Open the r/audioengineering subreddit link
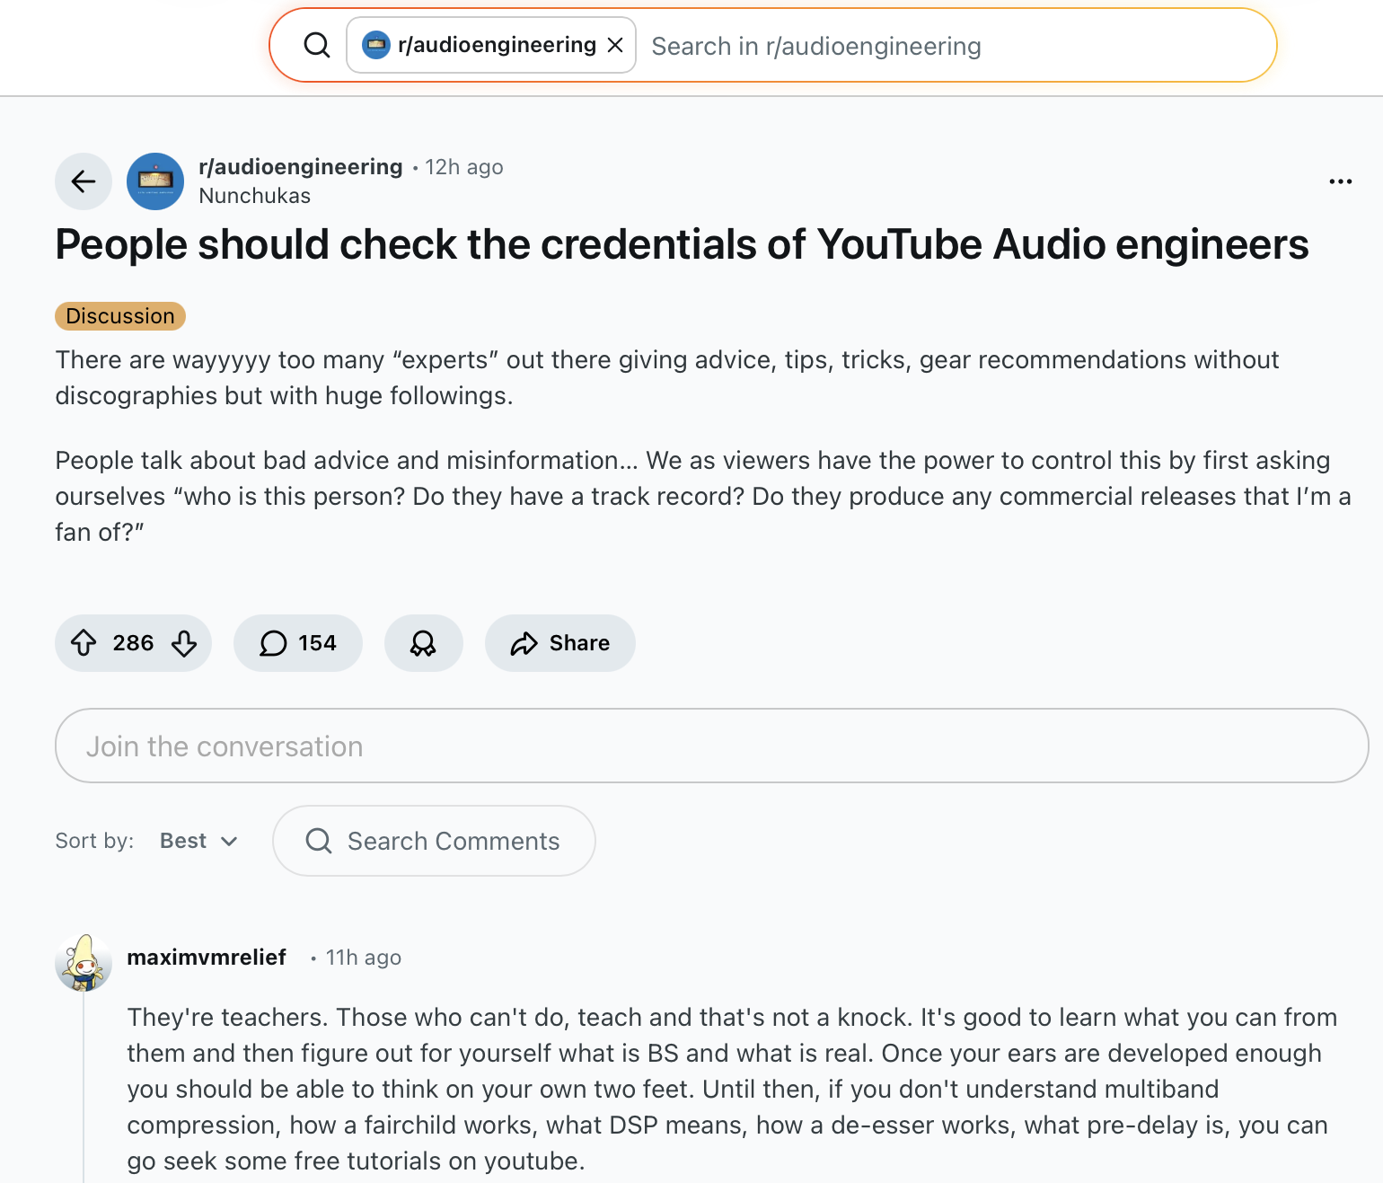This screenshot has width=1383, height=1183. [x=300, y=166]
